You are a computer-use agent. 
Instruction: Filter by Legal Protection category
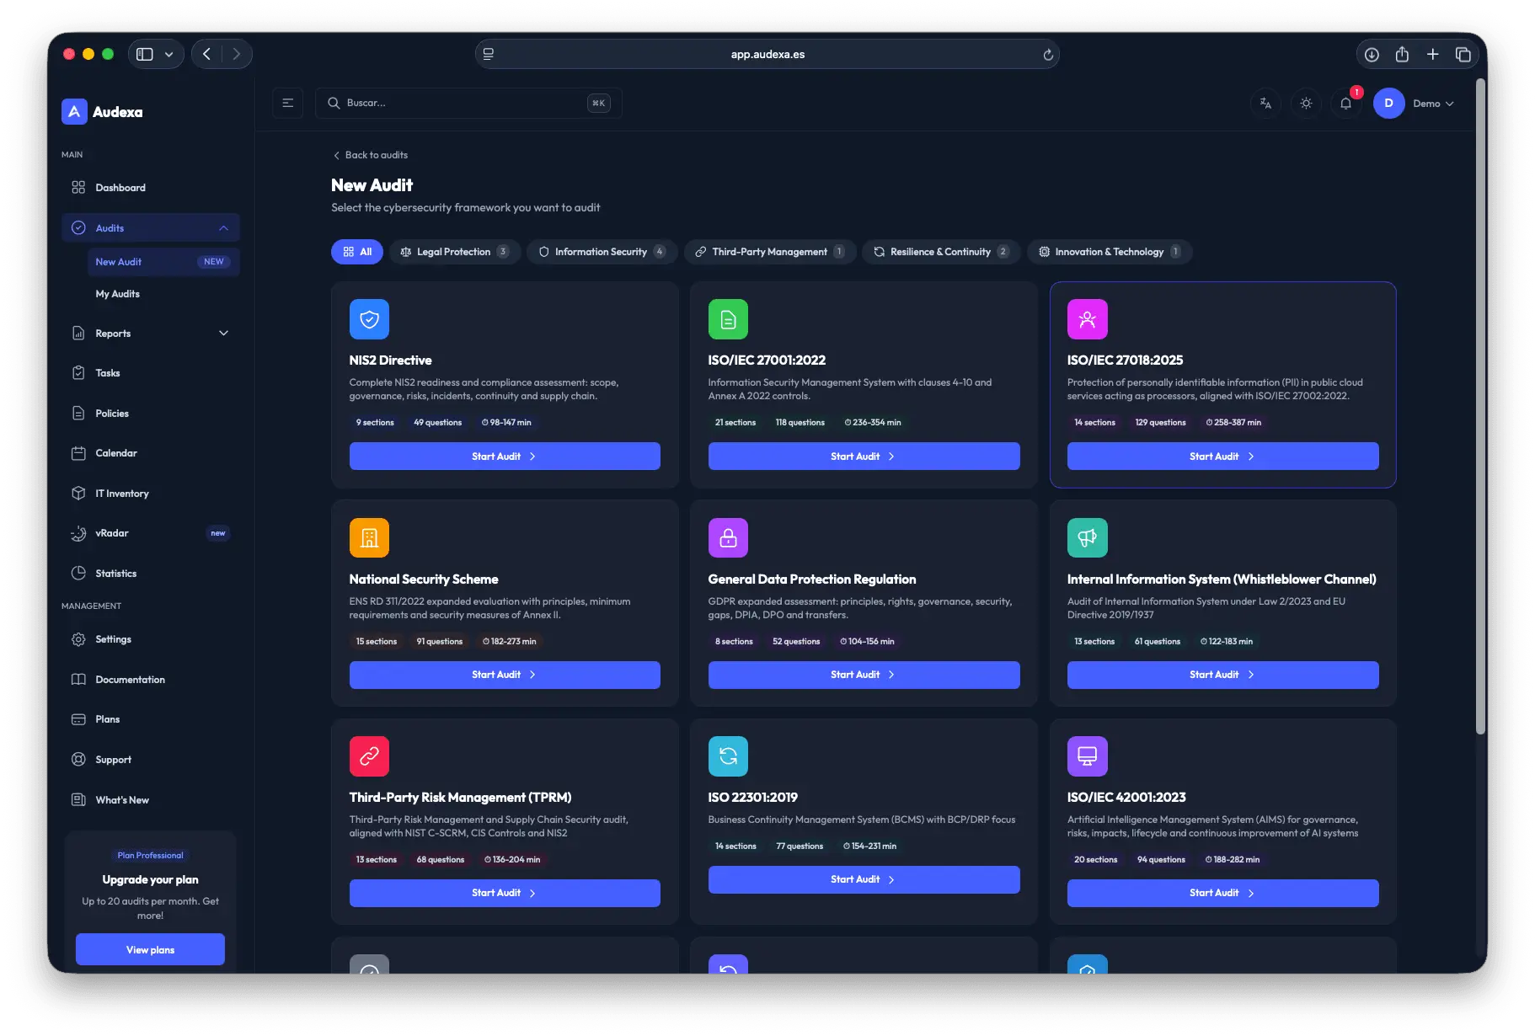pos(454,252)
